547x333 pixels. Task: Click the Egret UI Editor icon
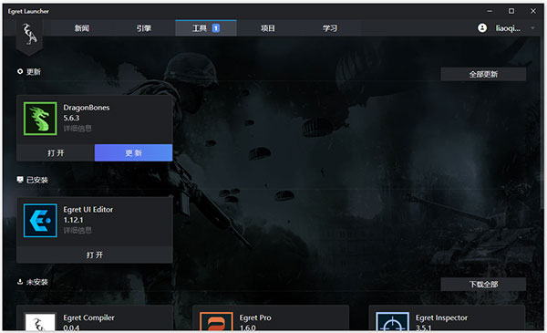pos(40,221)
